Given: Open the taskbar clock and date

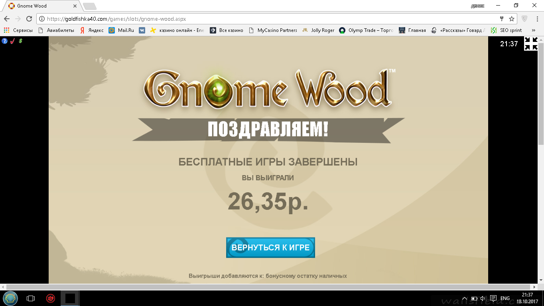Looking at the screenshot, I should (x=527, y=298).
